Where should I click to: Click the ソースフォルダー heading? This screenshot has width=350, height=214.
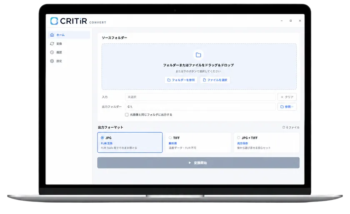[114, 38]
